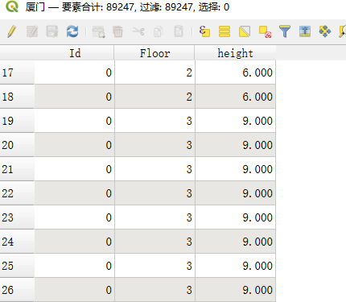Toggle editing mode with the pencil icon

pyautogui.click(x=11, y=31)
